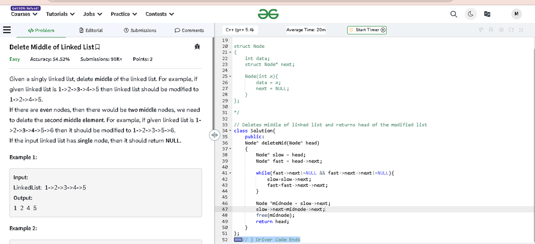
Task: Click the comment line Deletes middle of linked list
Action: coord(330,125)
